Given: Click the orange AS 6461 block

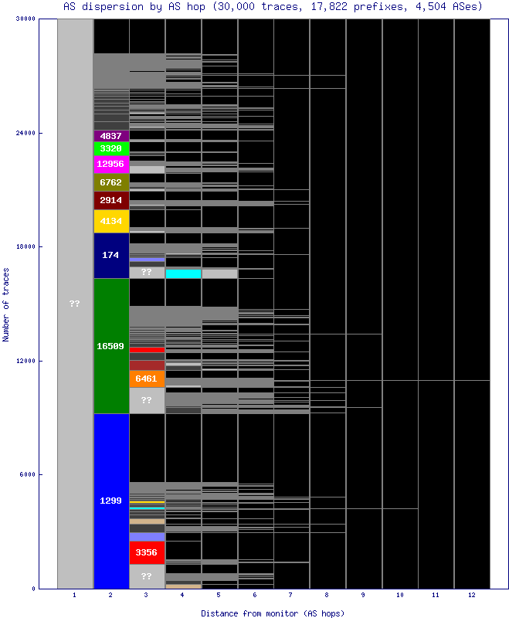Looking at the screenshot, I should pyautogui.click(x=147, y=379).
